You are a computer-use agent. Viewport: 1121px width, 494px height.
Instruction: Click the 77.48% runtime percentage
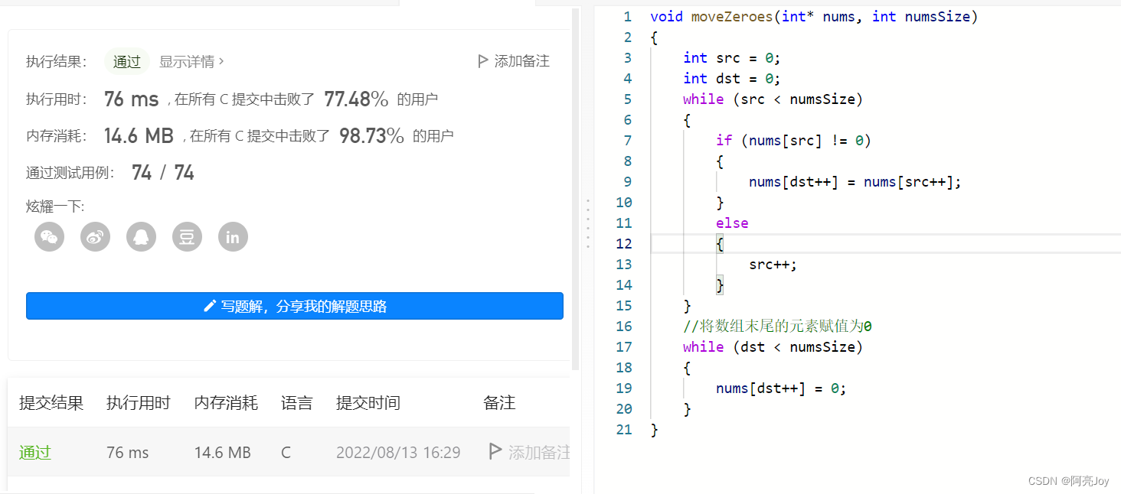[356, 99]
